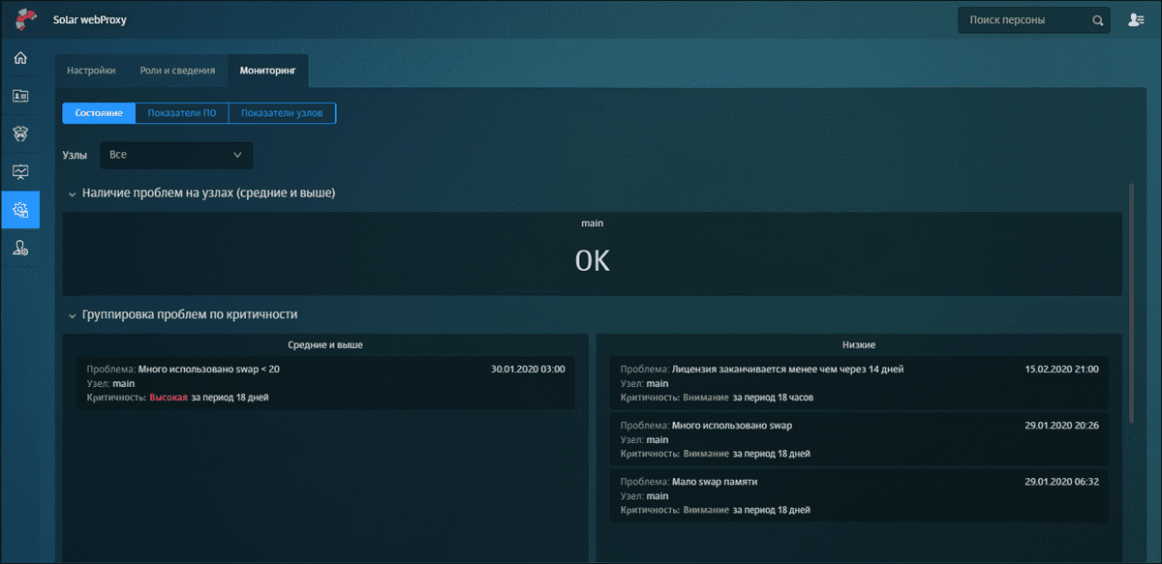The height and width of the screenshot is (564, 1162).
Task: Click the Solar webProxy logo icon
Action: pos(26,19)
